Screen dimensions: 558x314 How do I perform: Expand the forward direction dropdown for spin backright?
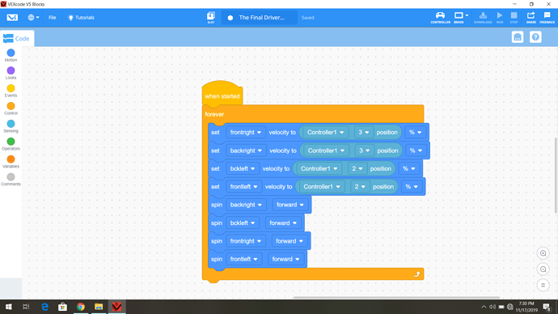[x=290, y=205]
